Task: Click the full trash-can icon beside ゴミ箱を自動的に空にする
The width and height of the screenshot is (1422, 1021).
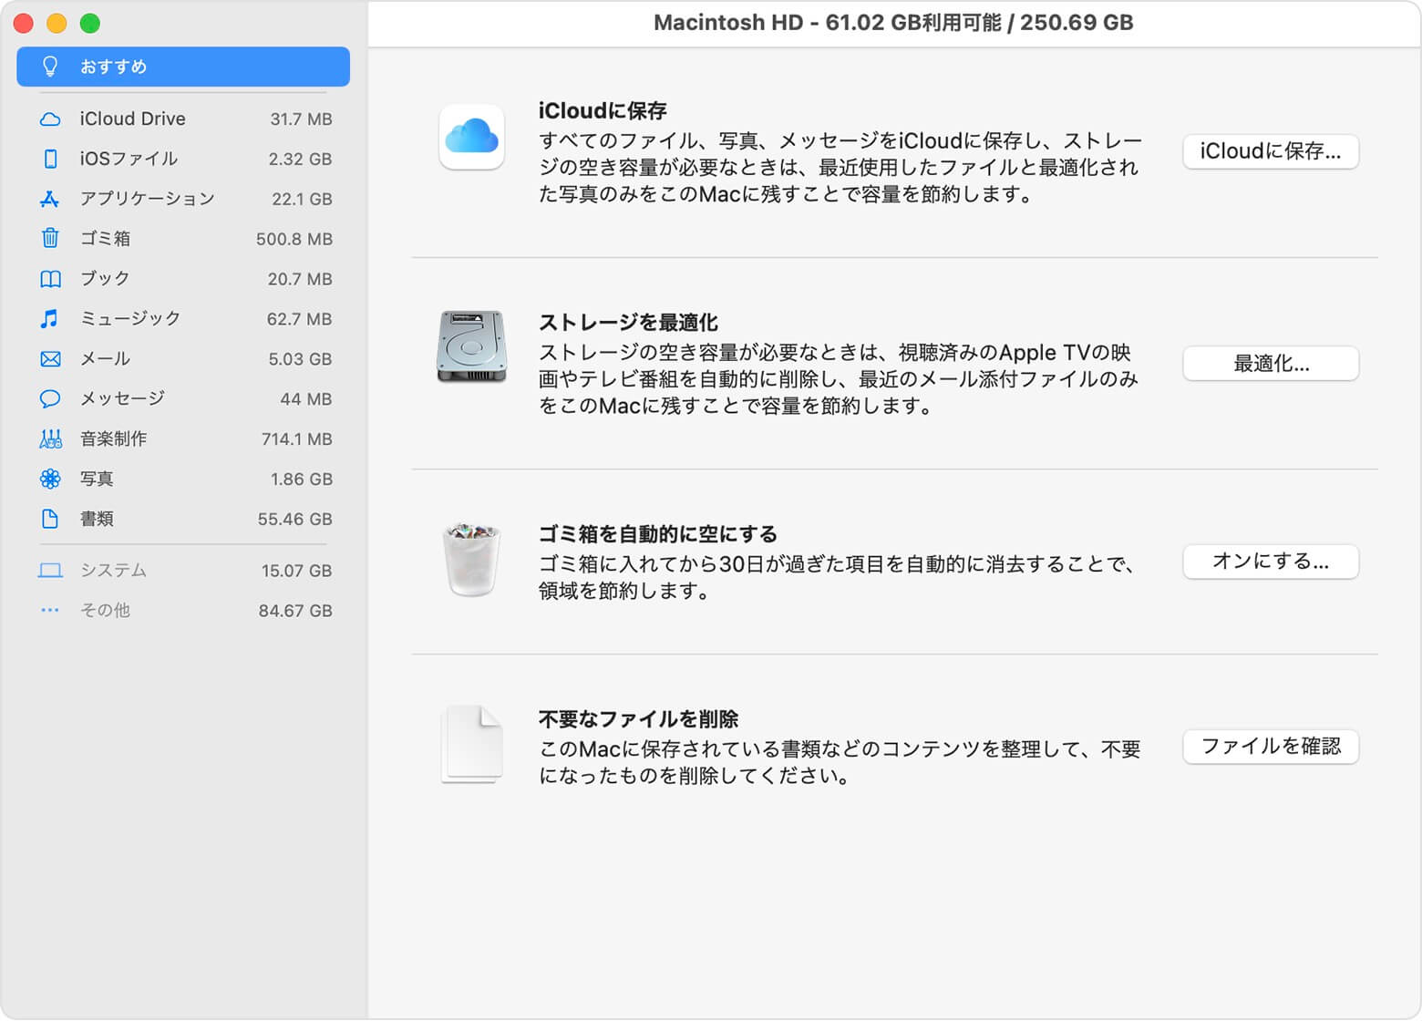Action: pyautogui.click(x=471, y=559)
